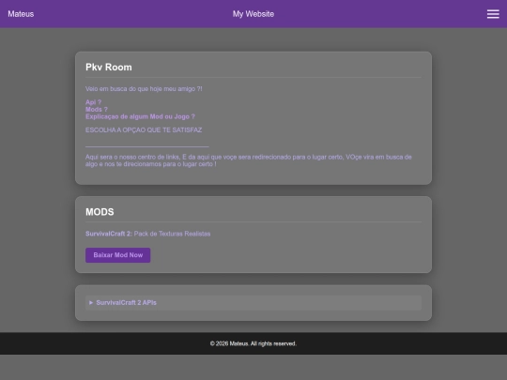Click the 'SurvivalCraft 2:' bold label

pos(109,234)
